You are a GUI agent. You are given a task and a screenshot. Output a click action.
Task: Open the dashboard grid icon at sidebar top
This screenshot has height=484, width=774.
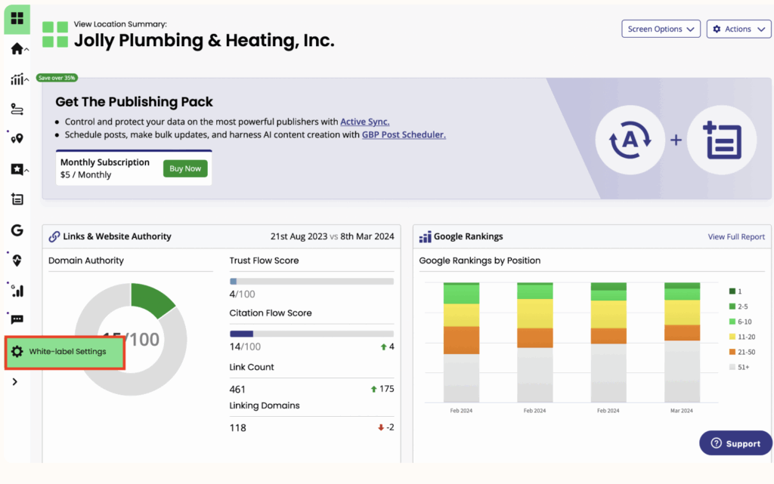click(17, 19)
